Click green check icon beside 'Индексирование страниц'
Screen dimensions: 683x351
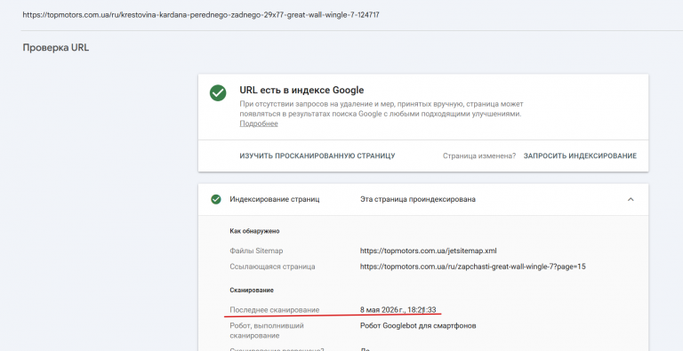[x=216, y=199]
